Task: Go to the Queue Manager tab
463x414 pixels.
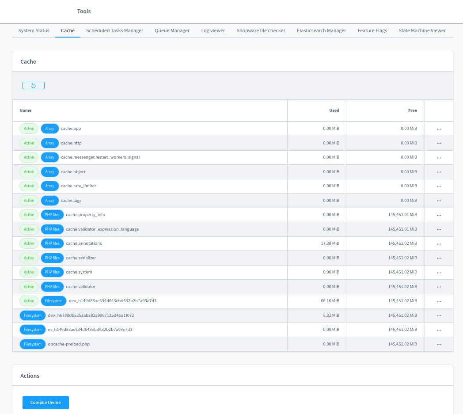Action: (172, 30)
